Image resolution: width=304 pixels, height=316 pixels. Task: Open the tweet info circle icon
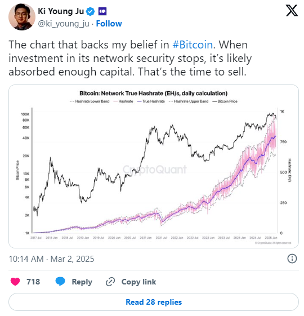point(292,259)
